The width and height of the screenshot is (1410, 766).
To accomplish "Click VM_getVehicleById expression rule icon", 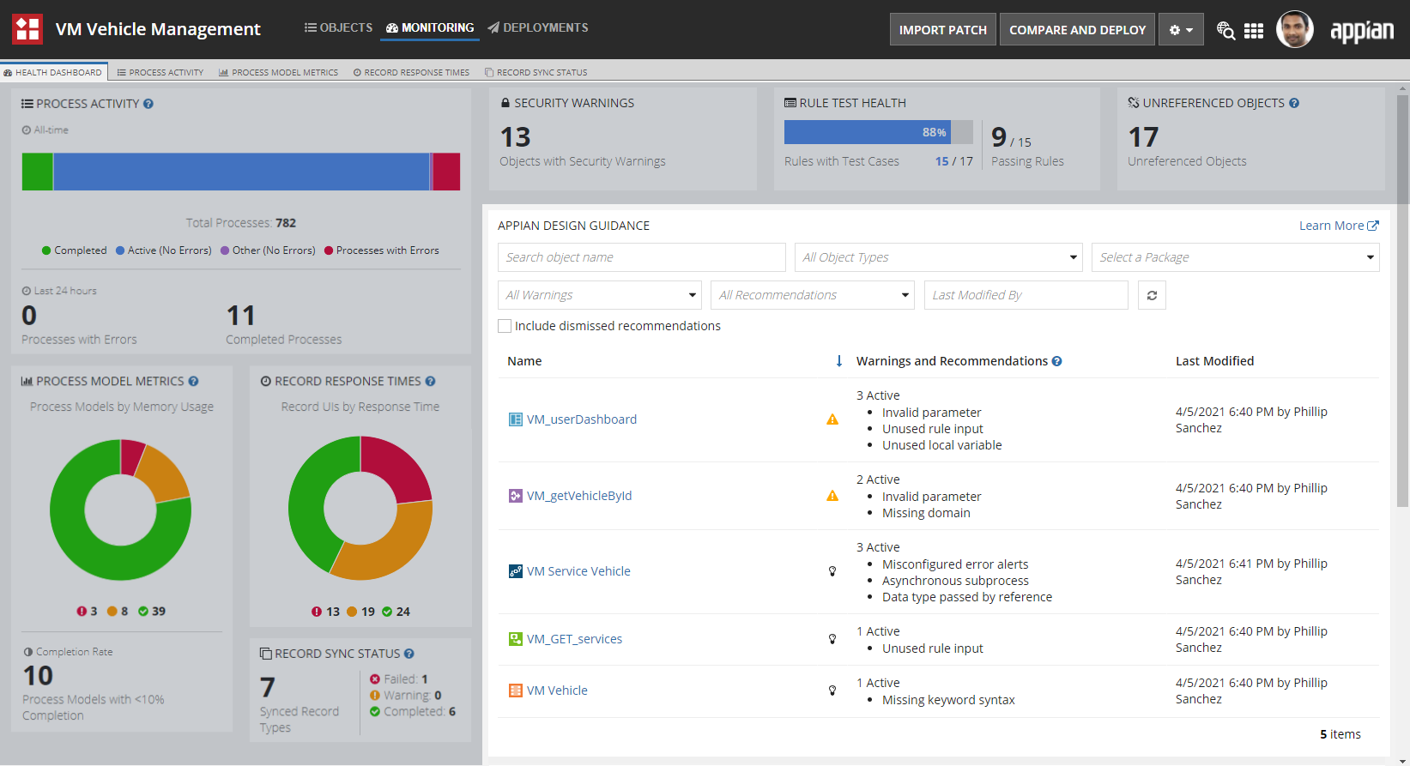I will 516,496.
